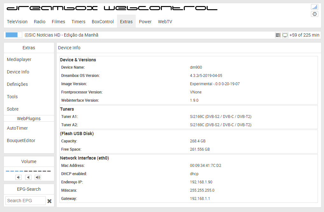This screenshot has height=212, width=324.
Task: Set volume on the dashed volume bar
Action: (28, 171)
